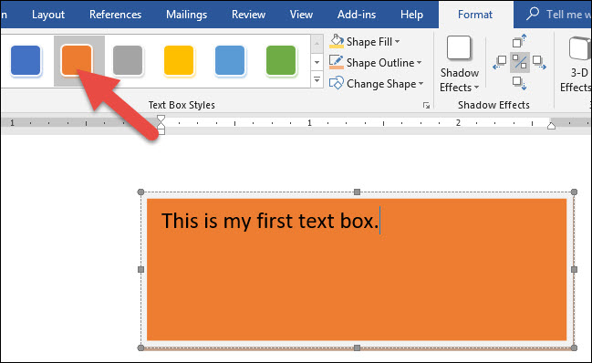592x363 pixels.
Task: Apply the light blue text box style
Action: click(230, 60)
